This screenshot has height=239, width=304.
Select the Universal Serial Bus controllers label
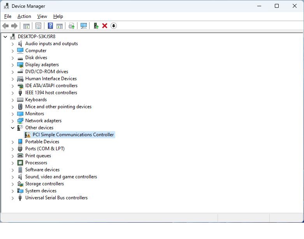56,198
